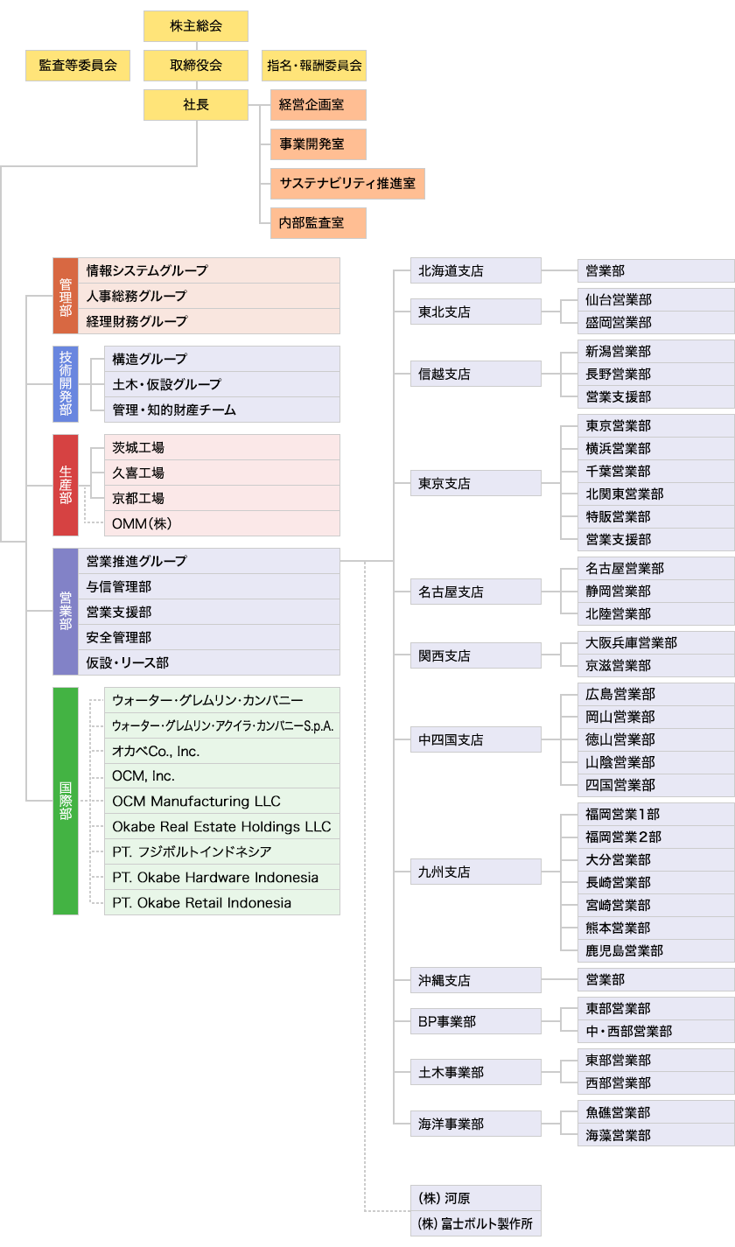Select 沖縄支店 box

[x=476, y=980]
